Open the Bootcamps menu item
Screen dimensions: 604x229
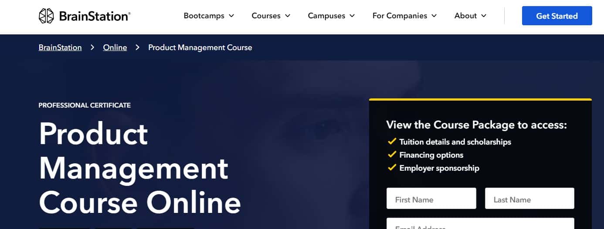(204, 16)
